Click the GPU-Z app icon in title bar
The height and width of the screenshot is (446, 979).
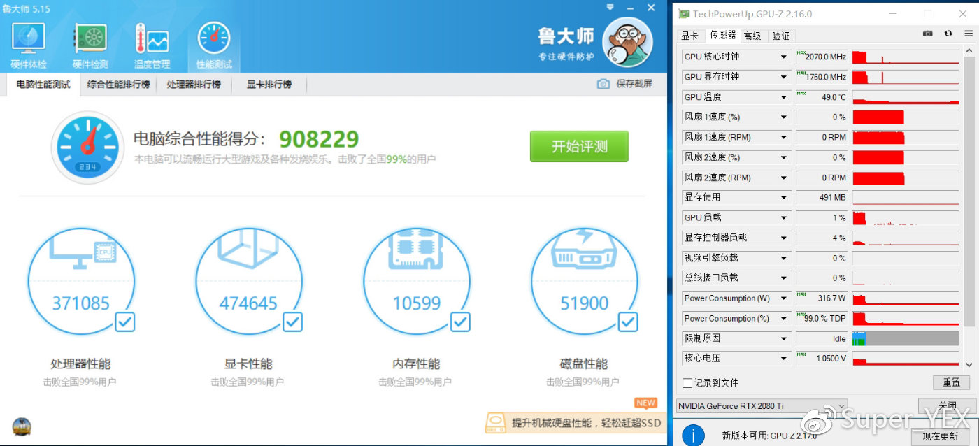click(x=684, y=14)
